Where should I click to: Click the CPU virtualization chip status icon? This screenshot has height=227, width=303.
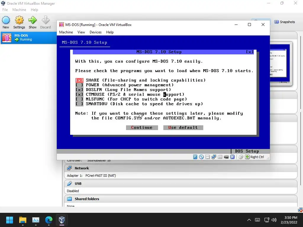click(x=232, y=157)
